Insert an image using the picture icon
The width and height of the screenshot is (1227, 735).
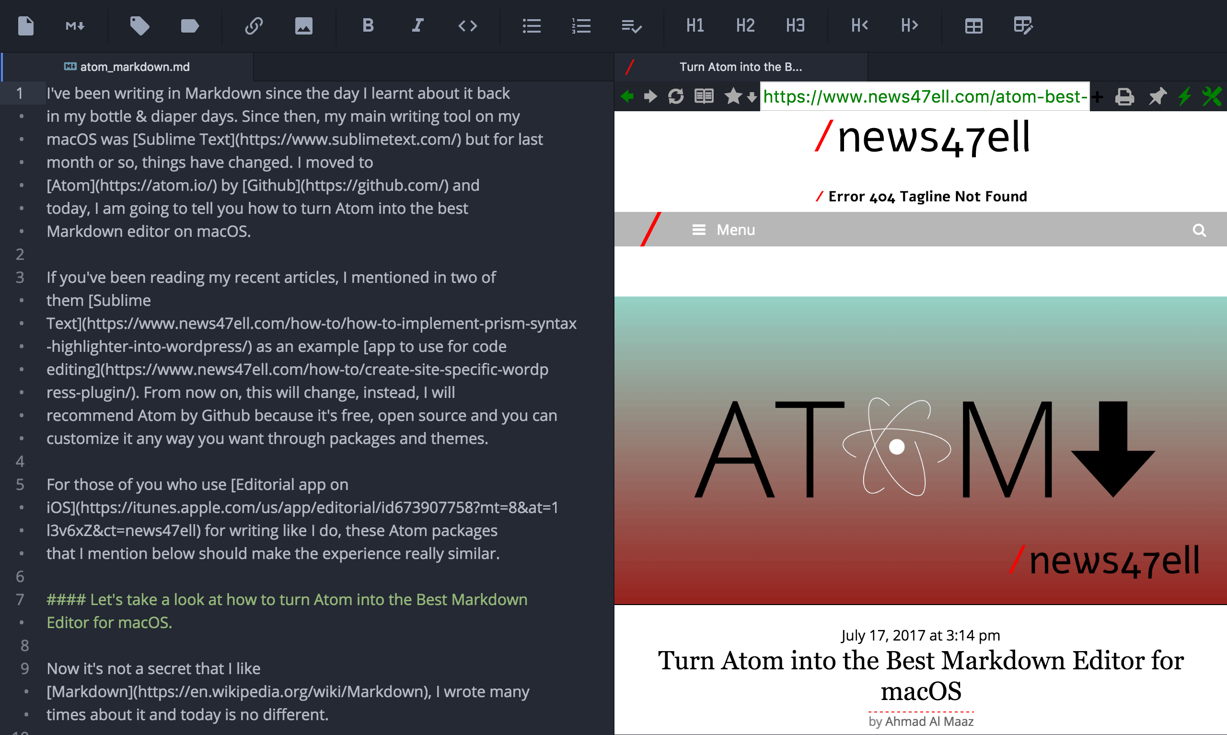303,26
